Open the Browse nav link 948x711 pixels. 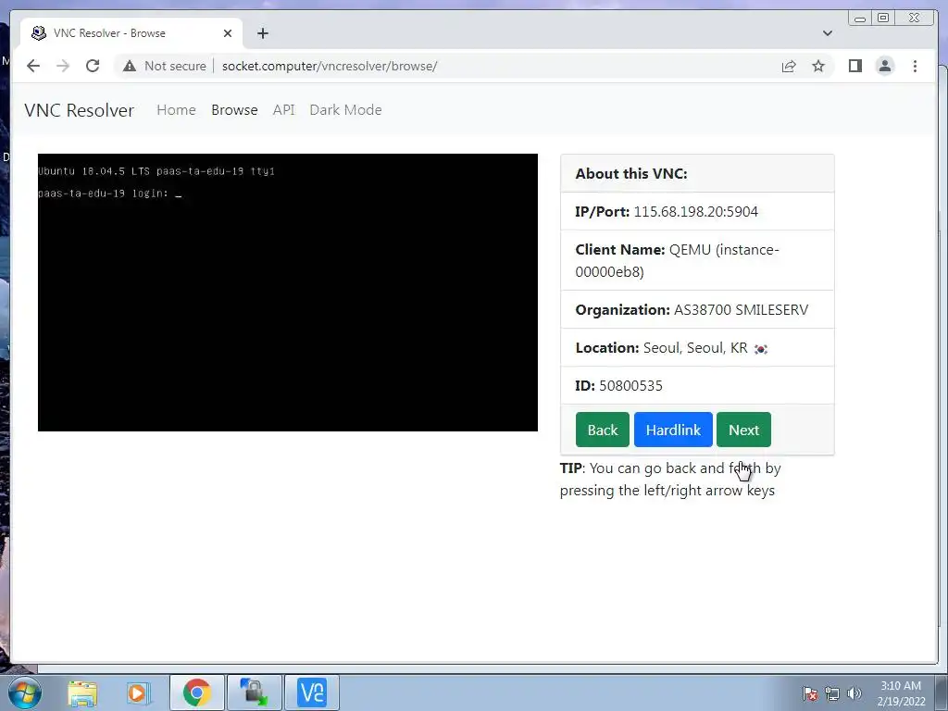point(234,110)
